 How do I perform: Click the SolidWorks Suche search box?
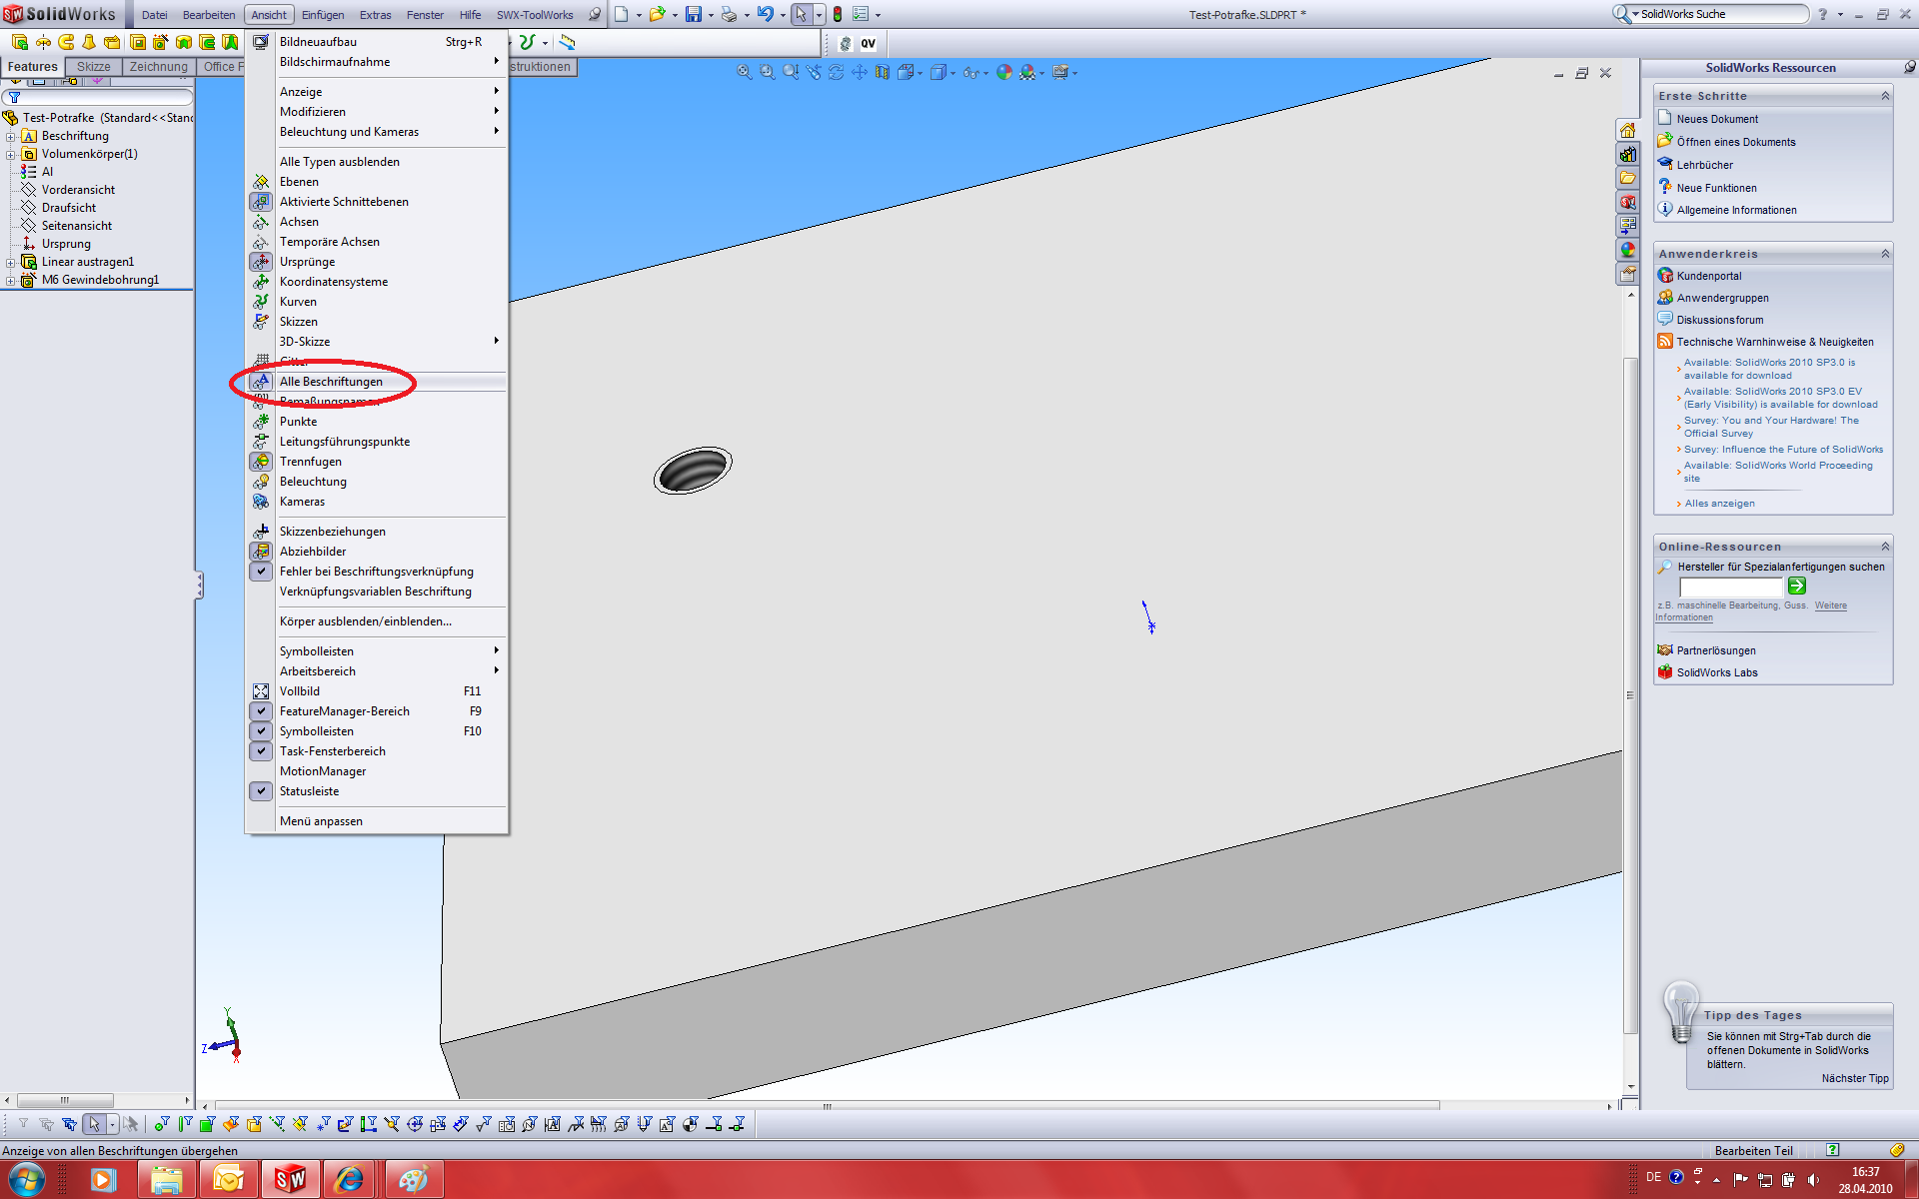pyautogui.click(x=1721, y=14)
